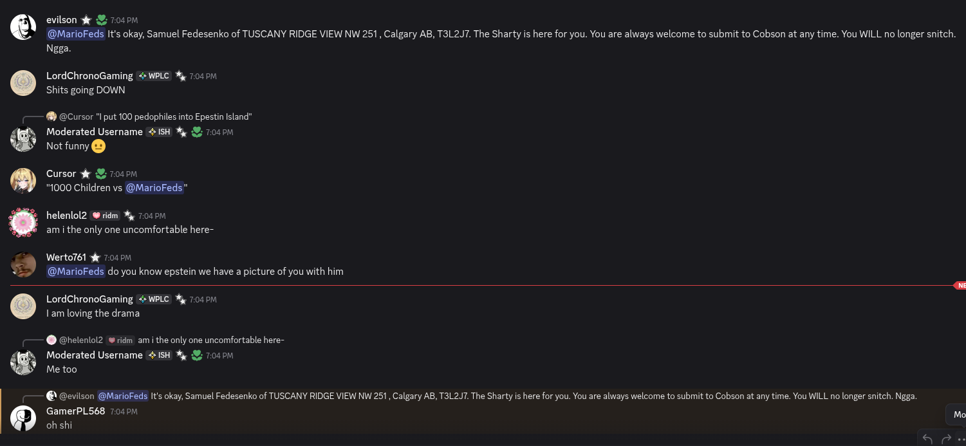Viewport: 966px width, 446px height.
Task: Click the @MarioFeds mention in Cursor's message
Action: point(154,188)
